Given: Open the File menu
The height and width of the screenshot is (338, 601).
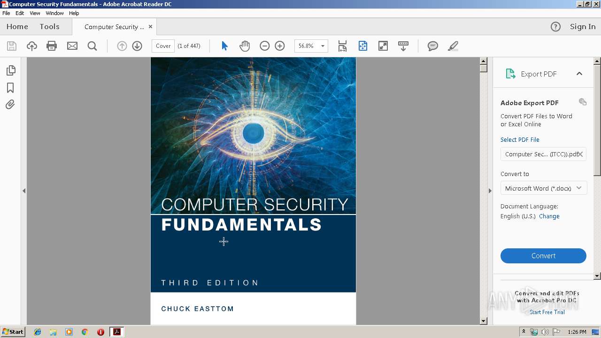Looking at the screenshot, I should click(6, 13).
